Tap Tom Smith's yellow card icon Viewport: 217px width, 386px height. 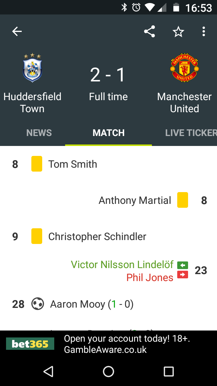[37, 164]
